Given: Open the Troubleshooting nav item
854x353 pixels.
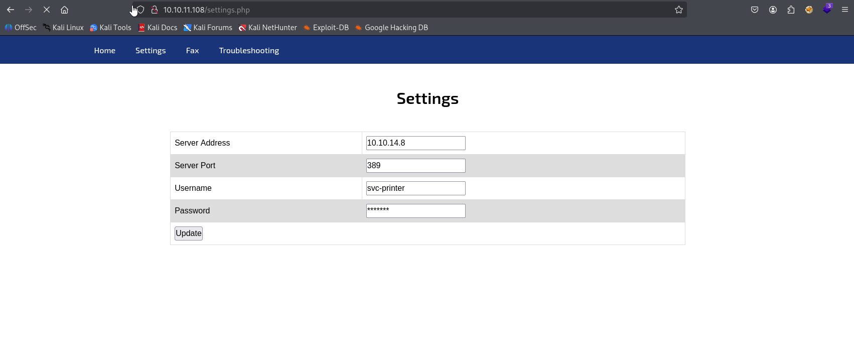Looking at the screenshot, I should coord(249,51).
